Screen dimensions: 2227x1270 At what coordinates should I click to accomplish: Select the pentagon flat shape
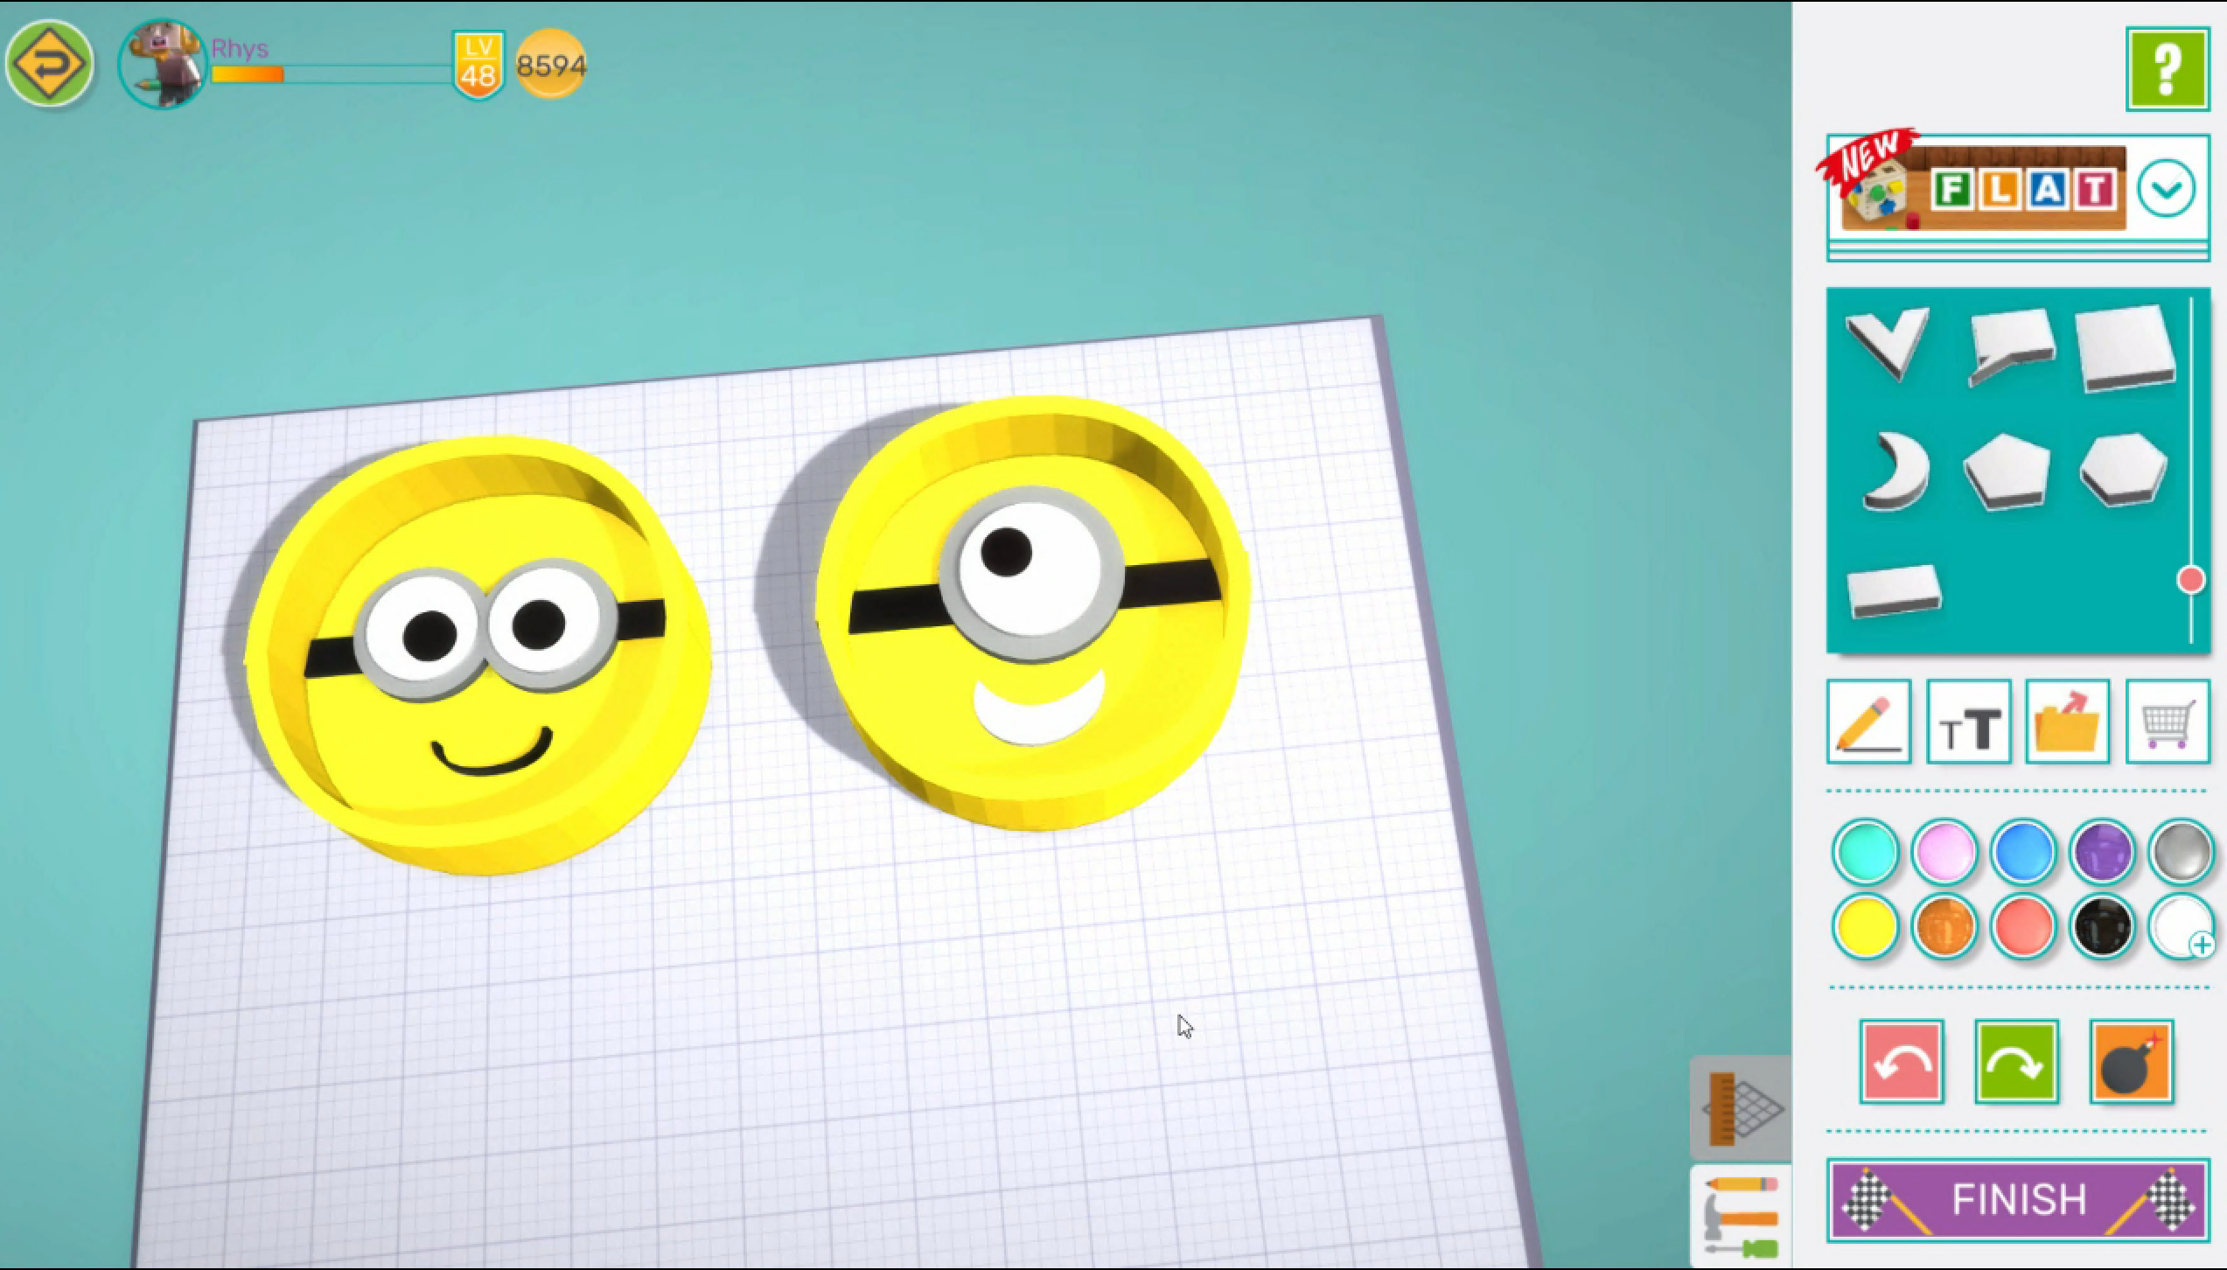pyautogui.click(x=2007, y=471)
